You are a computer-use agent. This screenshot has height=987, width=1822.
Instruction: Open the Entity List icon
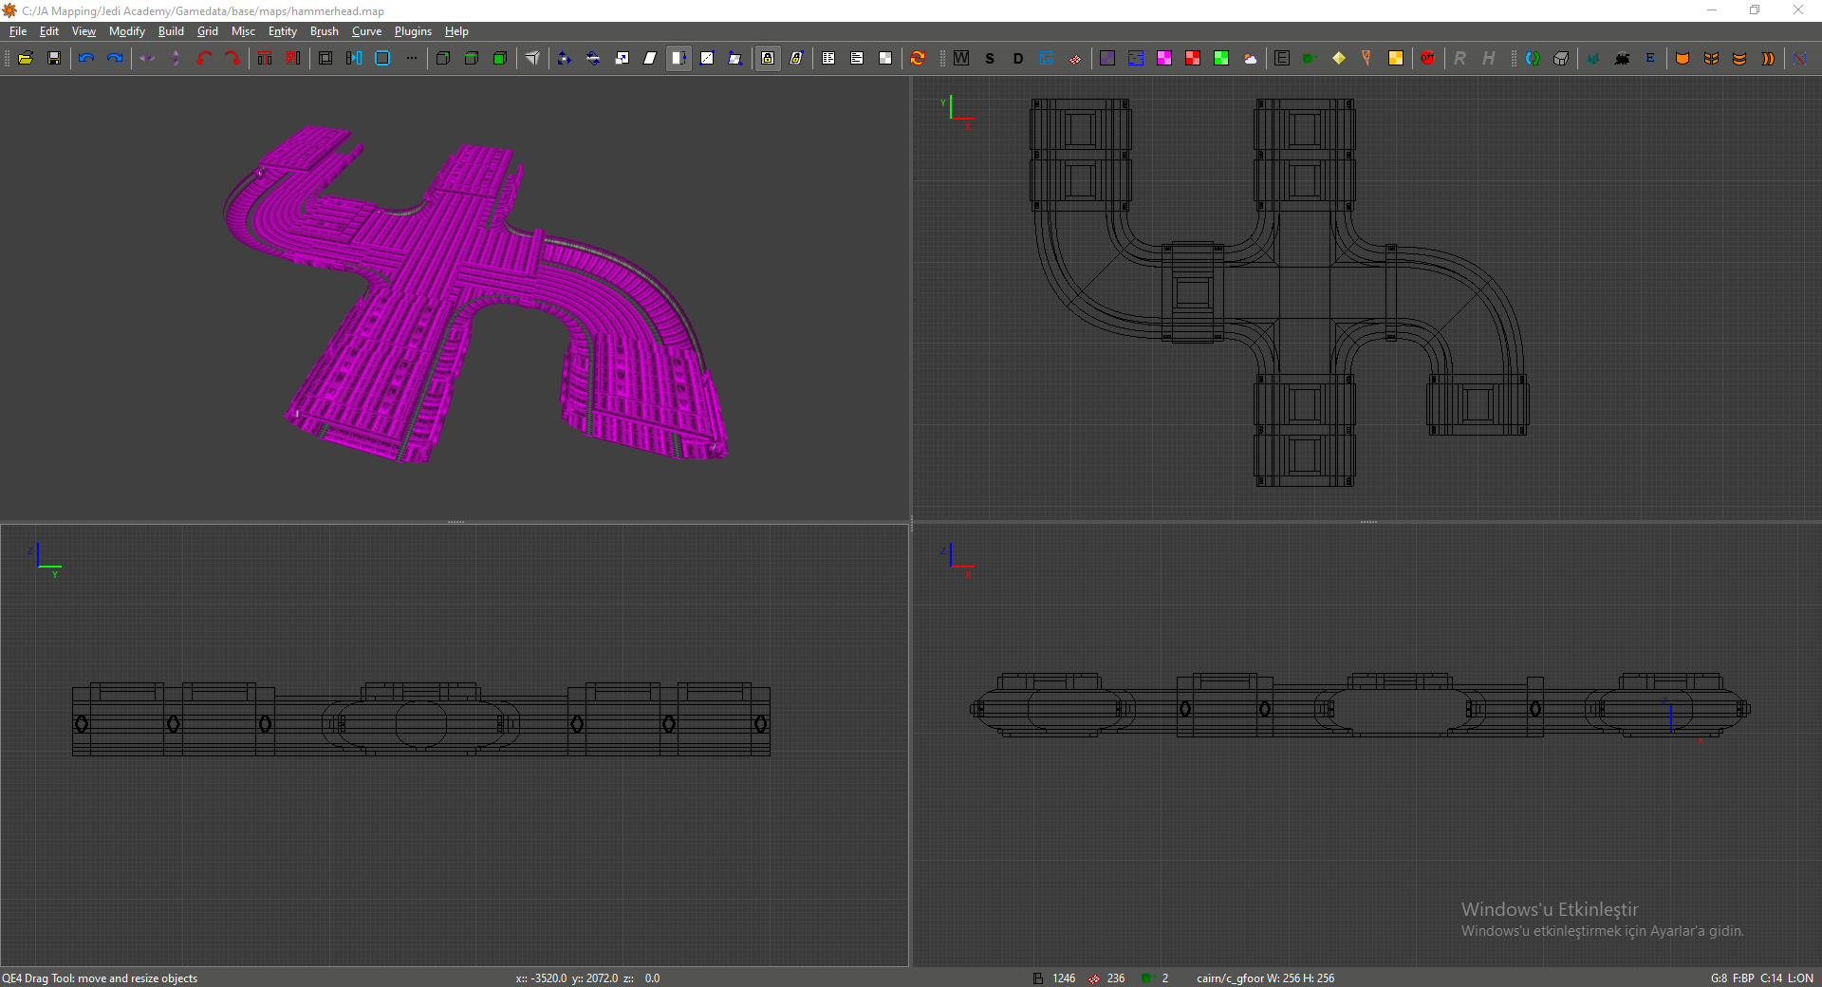[x=828, y=58]
